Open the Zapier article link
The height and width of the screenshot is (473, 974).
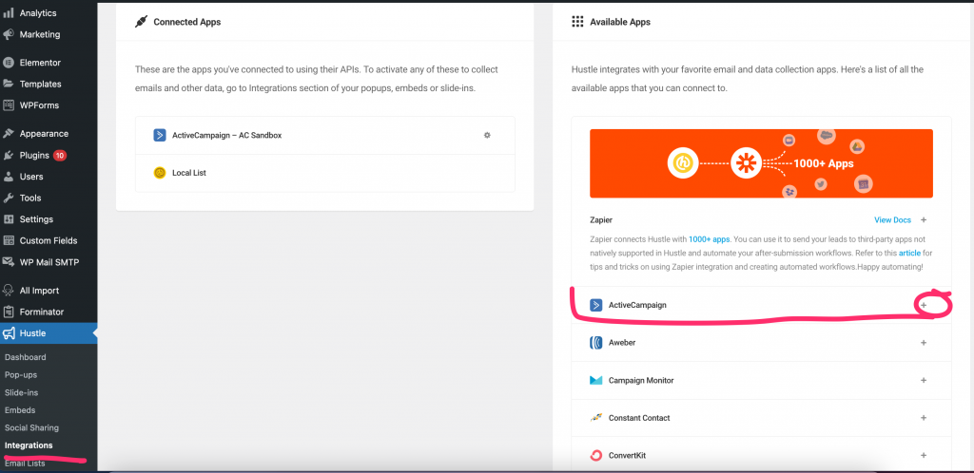pyautogui.click(x=910, y=253)
